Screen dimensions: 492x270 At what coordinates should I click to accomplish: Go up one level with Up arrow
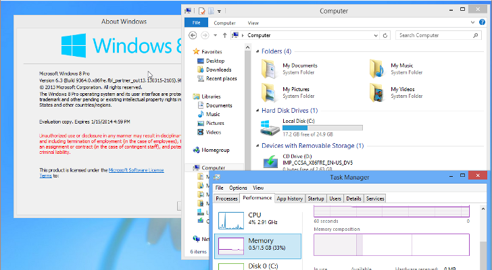tap(224, 35)
